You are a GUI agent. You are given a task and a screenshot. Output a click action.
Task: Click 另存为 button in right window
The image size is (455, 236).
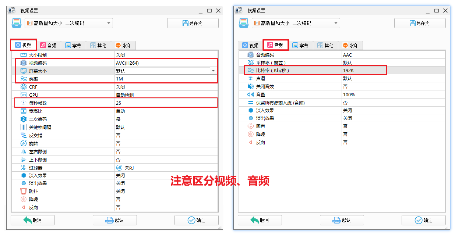420,23
